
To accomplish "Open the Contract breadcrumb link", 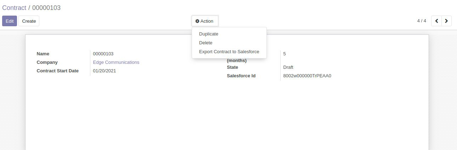I will [14, 8].
